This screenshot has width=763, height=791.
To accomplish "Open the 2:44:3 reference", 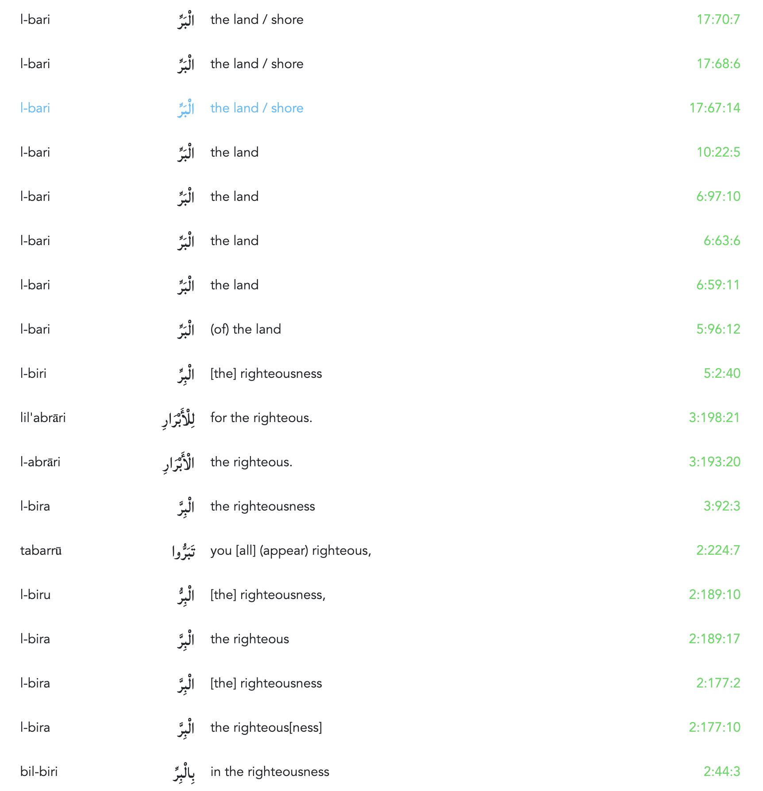I will (721, 772).
